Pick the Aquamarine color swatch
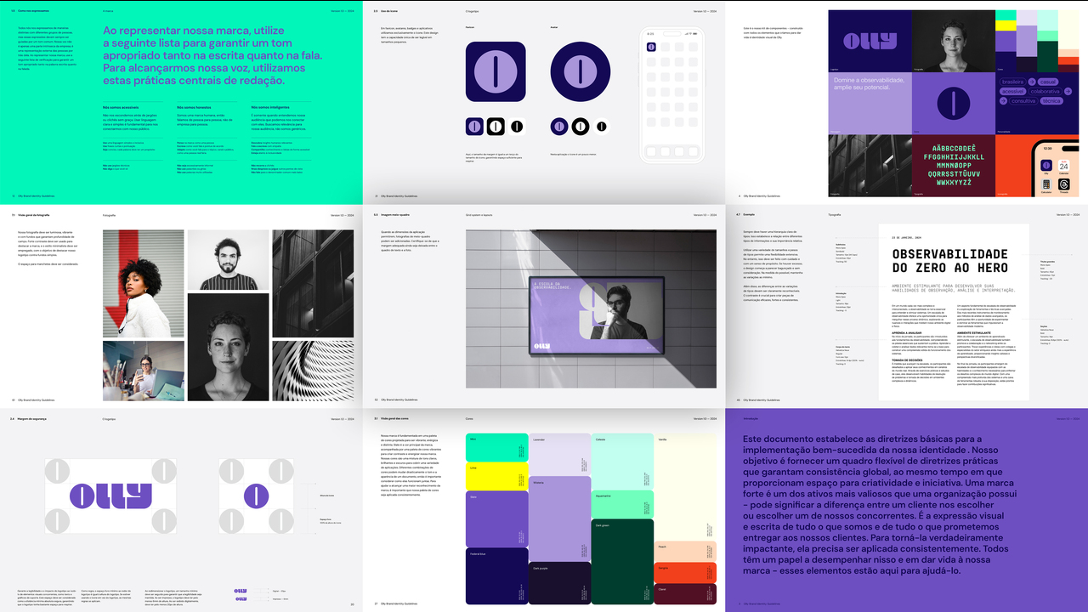 (x=623, y=504)
